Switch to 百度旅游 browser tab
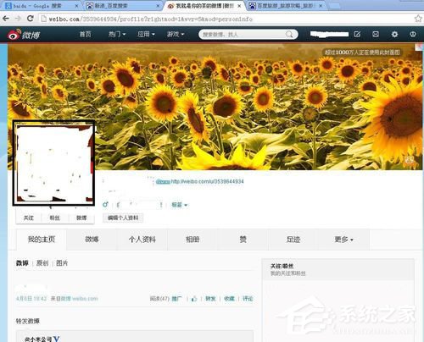The height and width of the screenshot is (342, 424). 287,6
